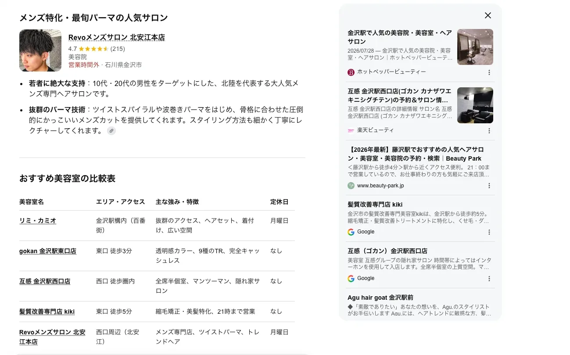Click Google logo under 髪質改善専門店 kiki

[351, 232]
